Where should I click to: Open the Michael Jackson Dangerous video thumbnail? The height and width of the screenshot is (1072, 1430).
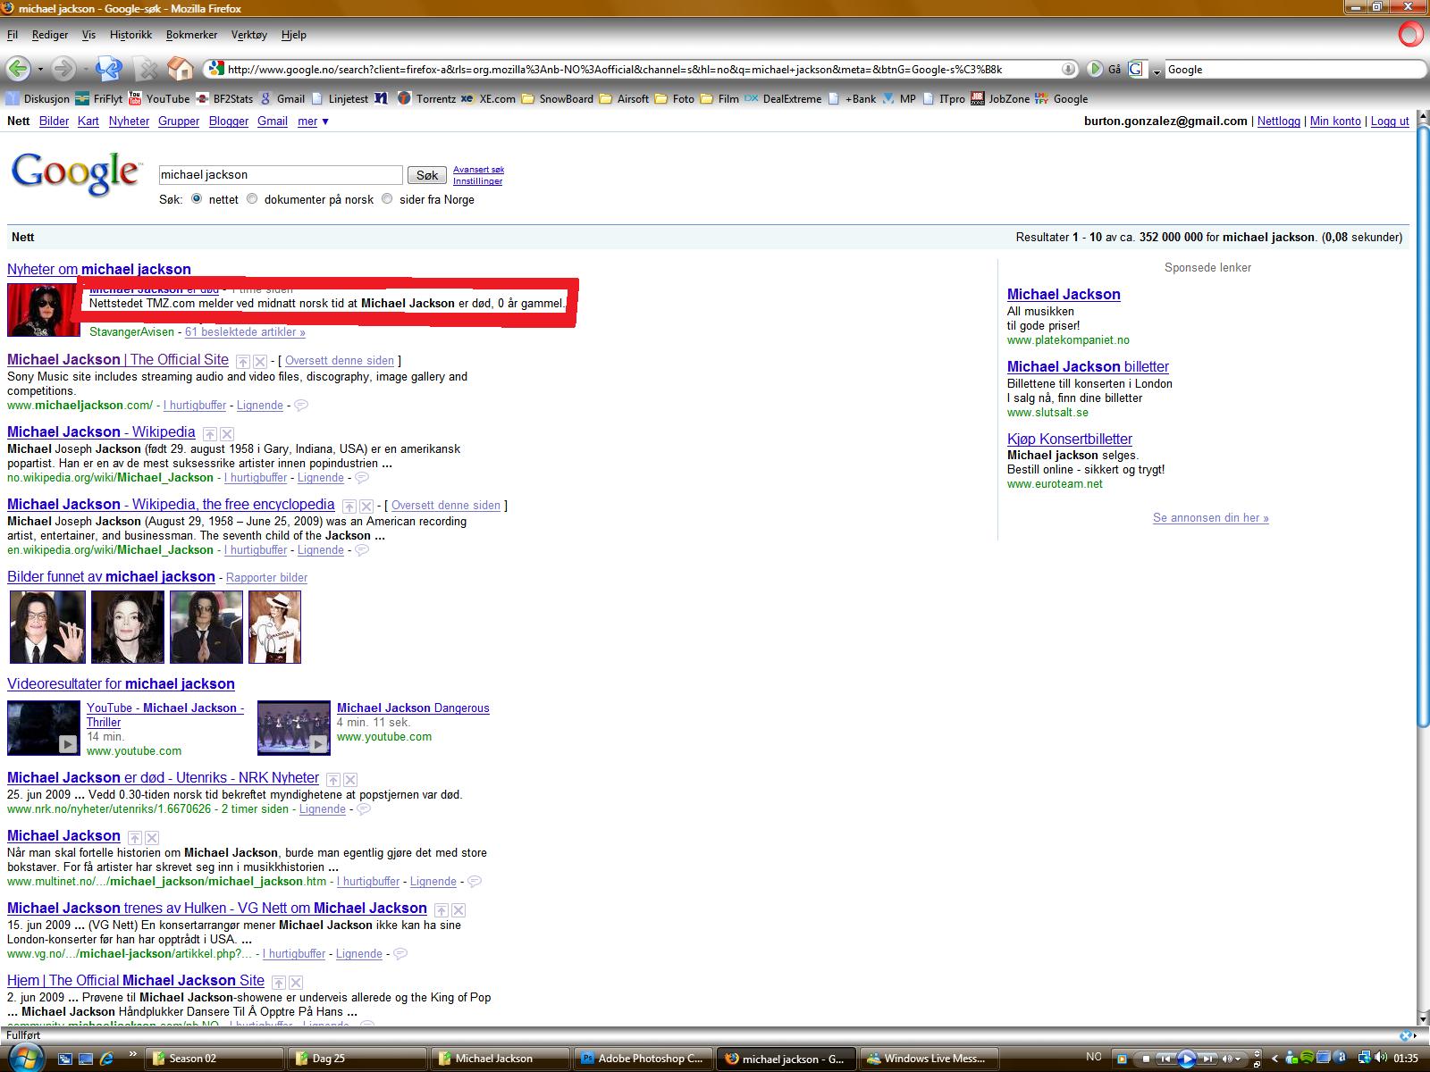(x=294, y=728)
